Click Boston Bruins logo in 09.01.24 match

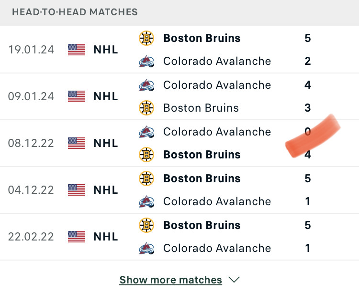(146, 108)
